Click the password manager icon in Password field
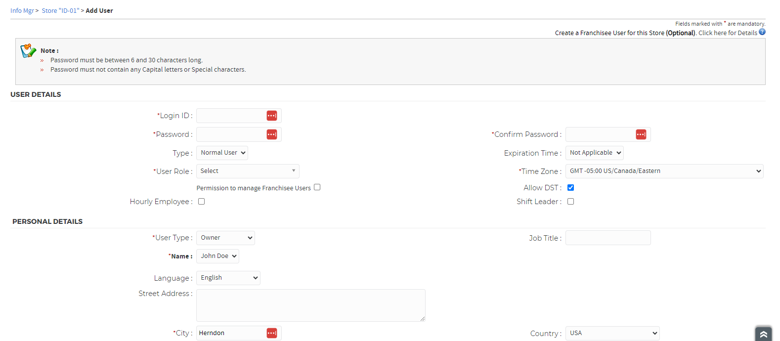The width and height of the screenshot is (780, 341). click(272, 134)
